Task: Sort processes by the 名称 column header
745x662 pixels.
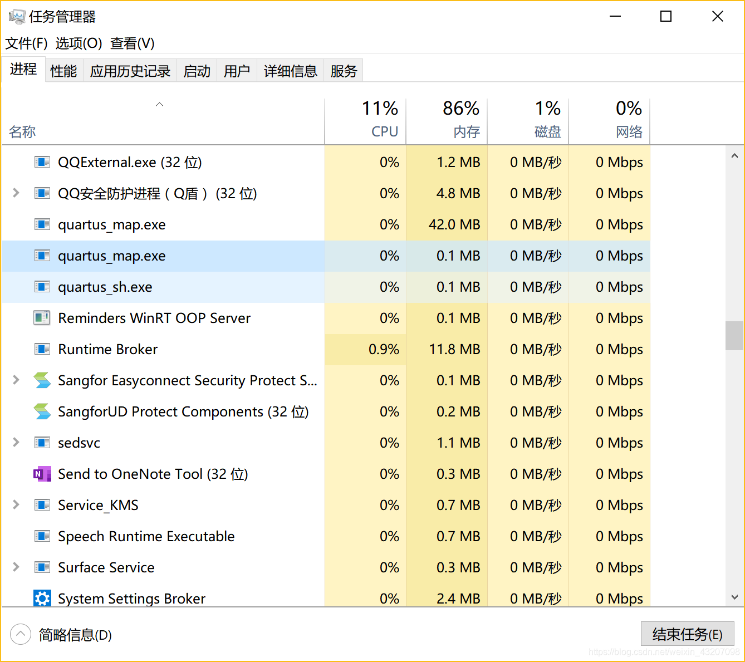Action: click(x=163, y=121)
